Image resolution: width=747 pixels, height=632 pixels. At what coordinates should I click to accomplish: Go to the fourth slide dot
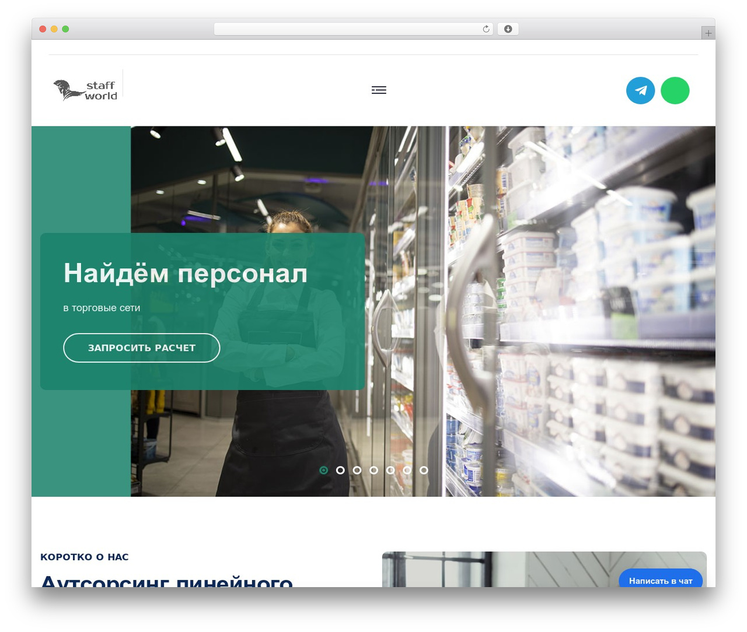373,470
